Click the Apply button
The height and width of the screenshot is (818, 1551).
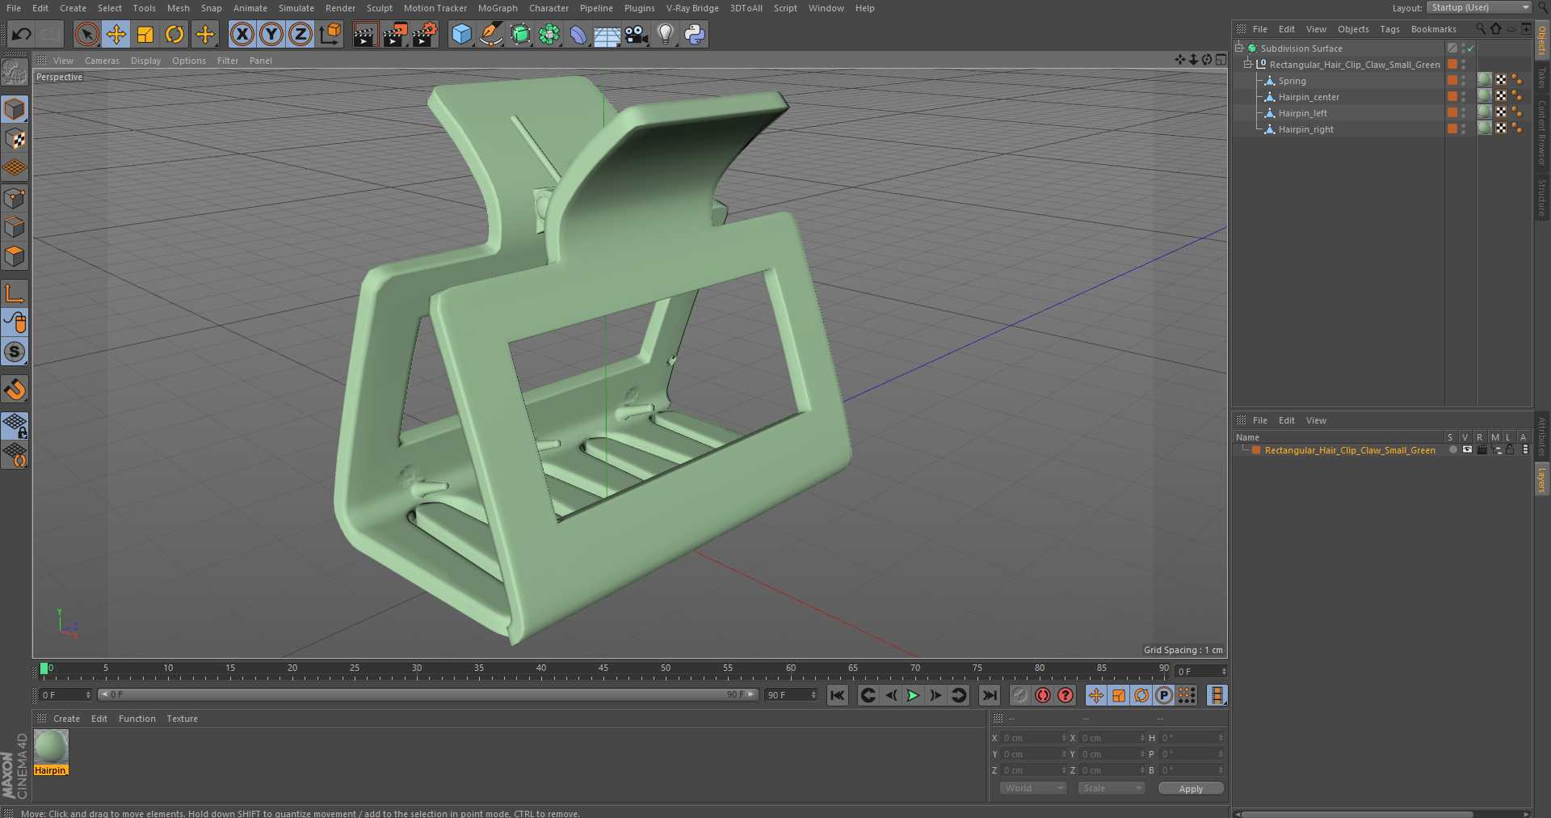coord(1191,789)
